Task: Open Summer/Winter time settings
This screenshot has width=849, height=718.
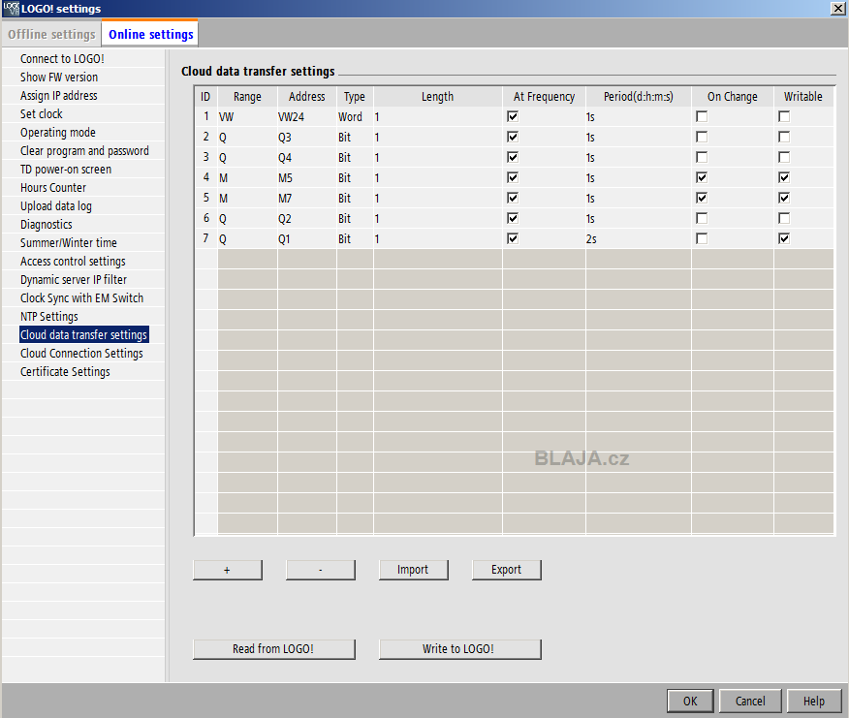Action: point(68,242)
